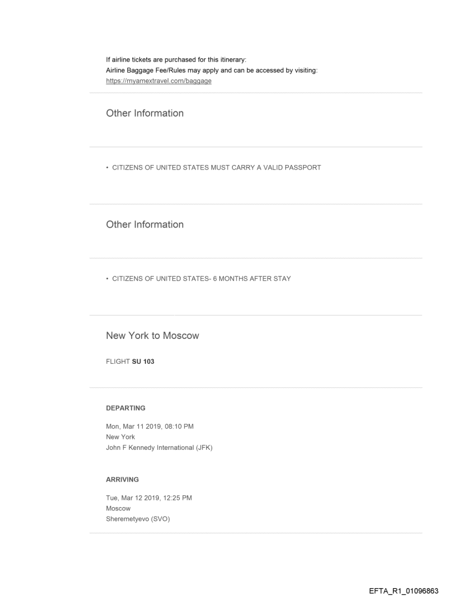Select the valid passport requirement notice
The height and width of the screenshot is (596, 453).
tap(217, 168)
